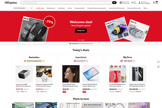Open the eufy security camera product image

[x=24, y=74]
